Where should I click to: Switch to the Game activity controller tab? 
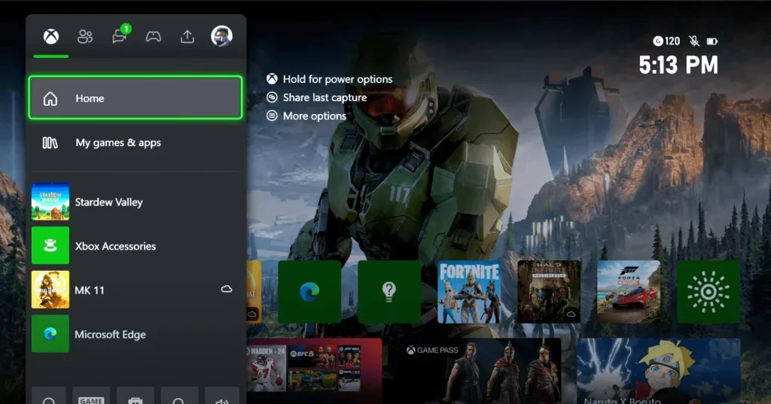click(x=154, y=36)
